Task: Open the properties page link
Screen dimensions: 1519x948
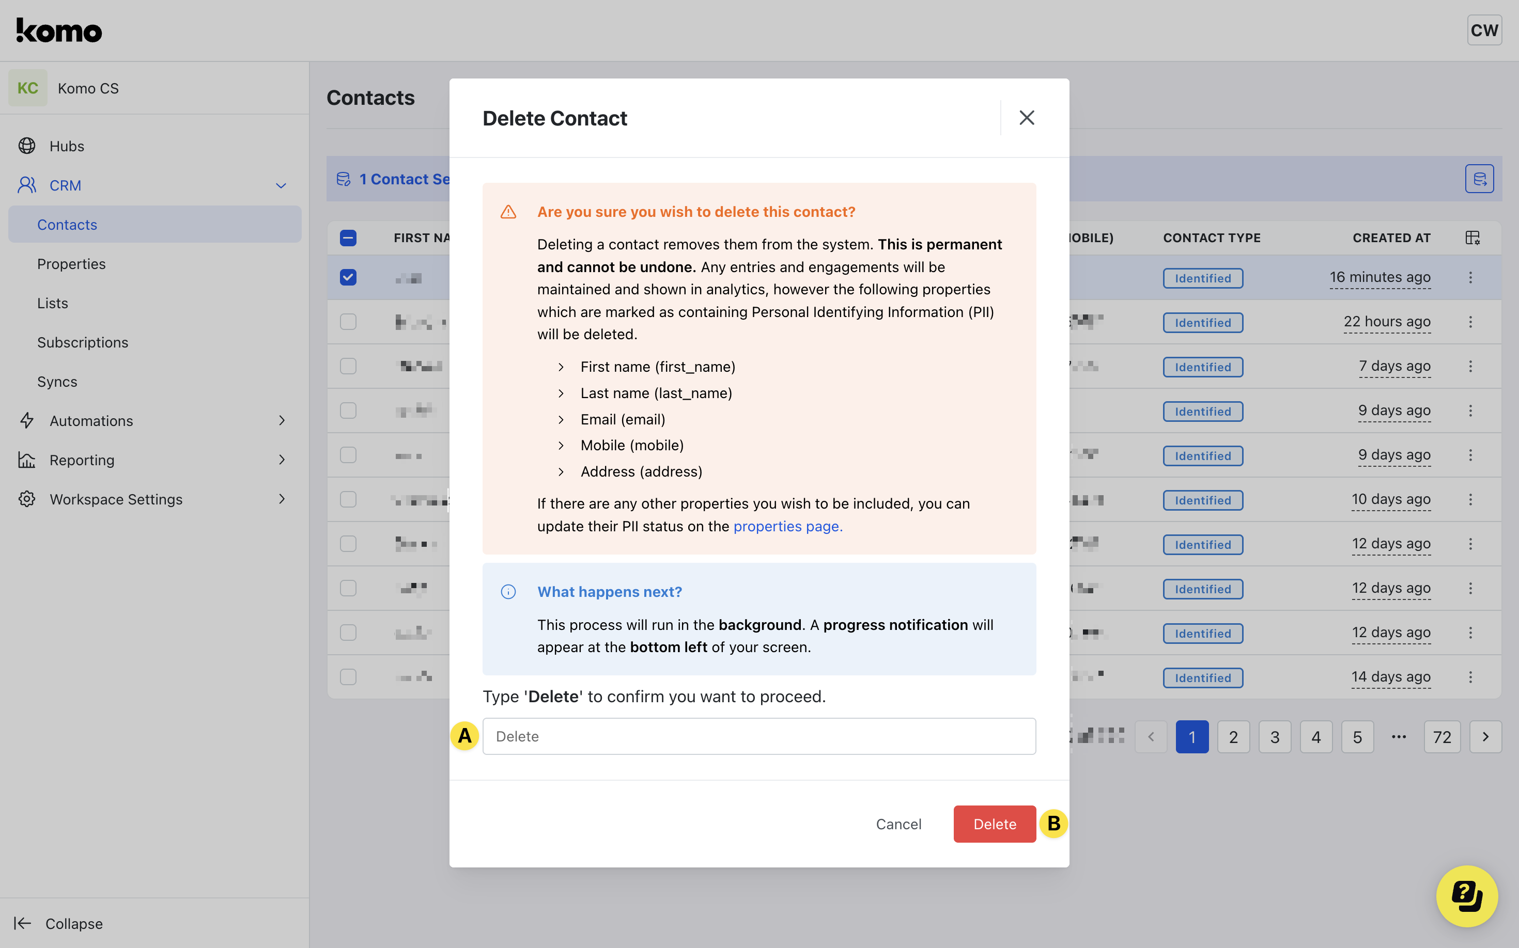Action: (787, 526)
